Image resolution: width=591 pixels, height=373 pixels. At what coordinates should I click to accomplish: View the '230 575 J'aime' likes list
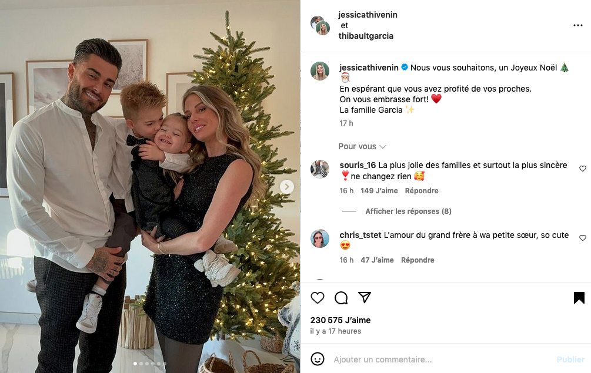(340, 320)
